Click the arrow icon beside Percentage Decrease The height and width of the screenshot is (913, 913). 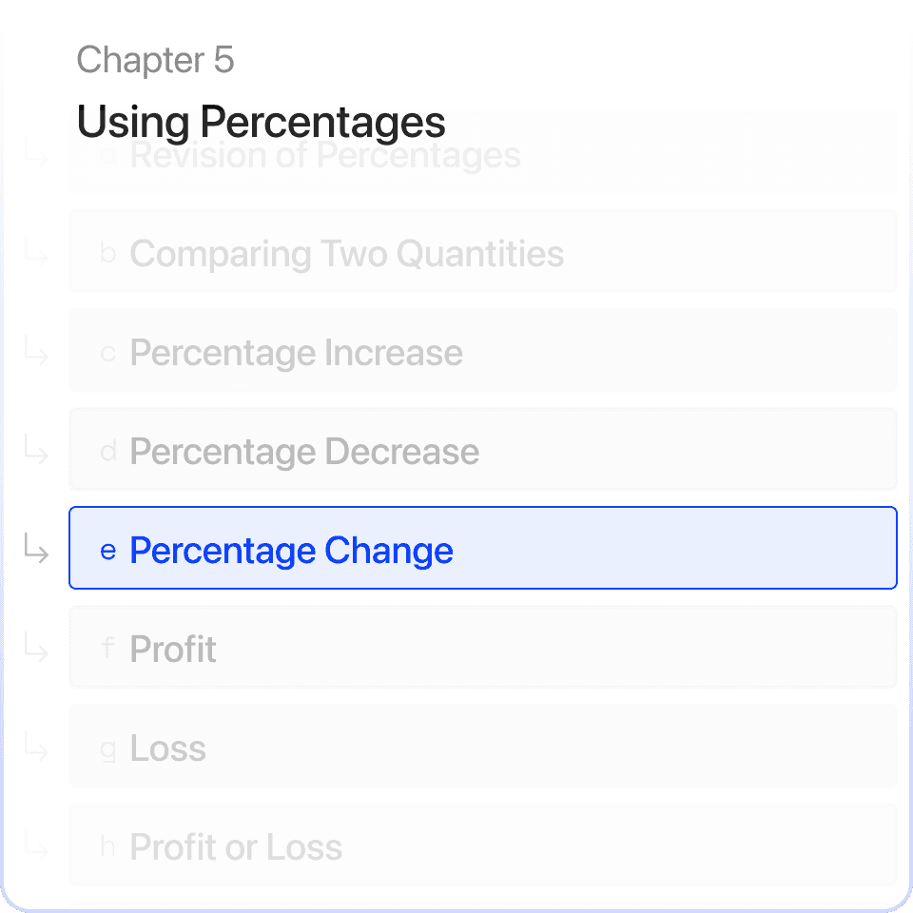tap(36, 450)
